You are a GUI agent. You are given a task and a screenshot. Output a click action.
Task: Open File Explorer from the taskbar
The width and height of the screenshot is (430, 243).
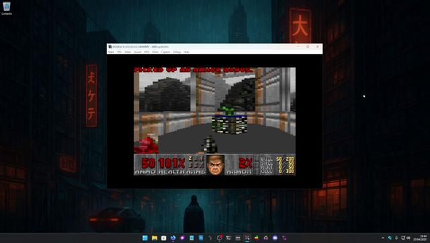tap(154, 238)
